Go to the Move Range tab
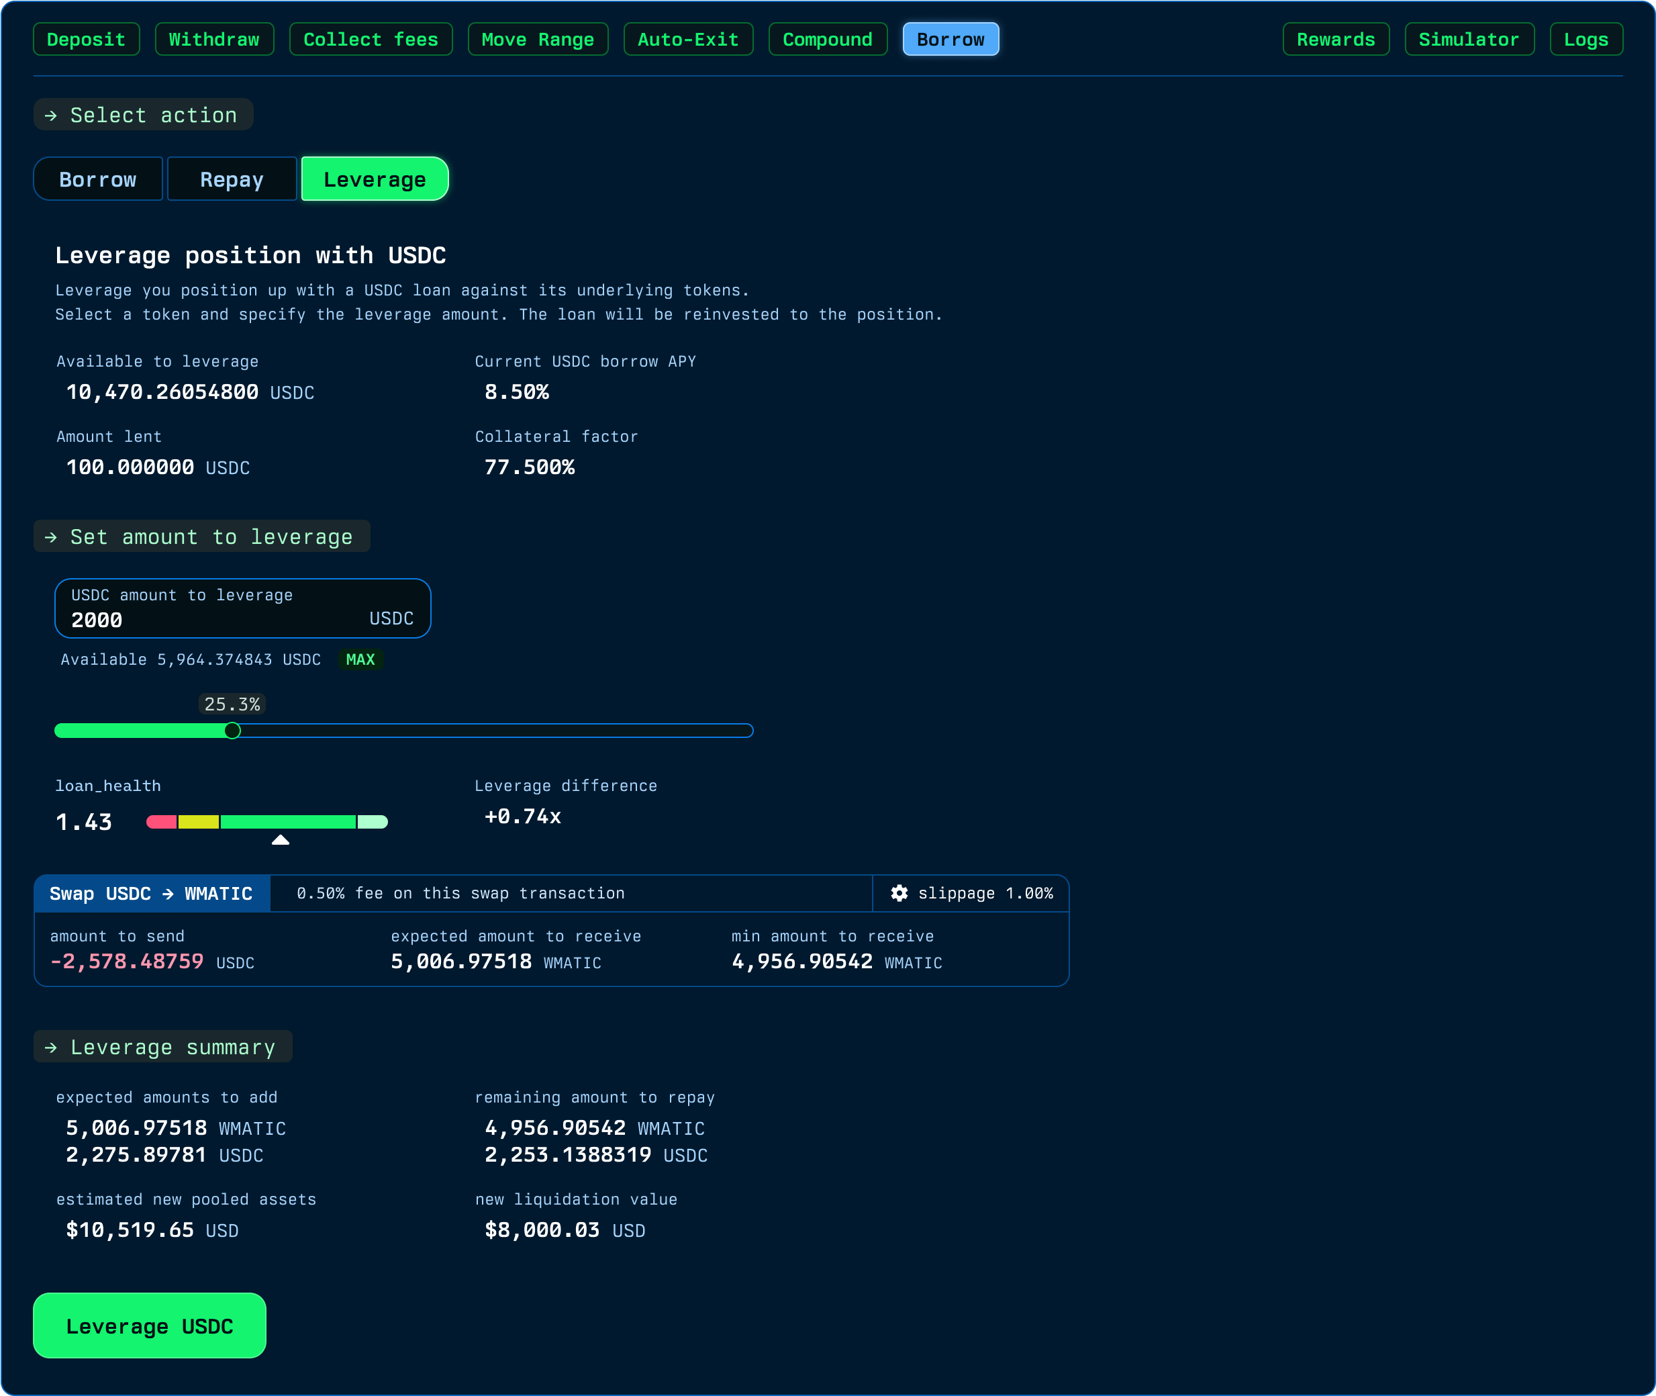This screenshot has width=1656, height=1396. [x=538, y=40]
